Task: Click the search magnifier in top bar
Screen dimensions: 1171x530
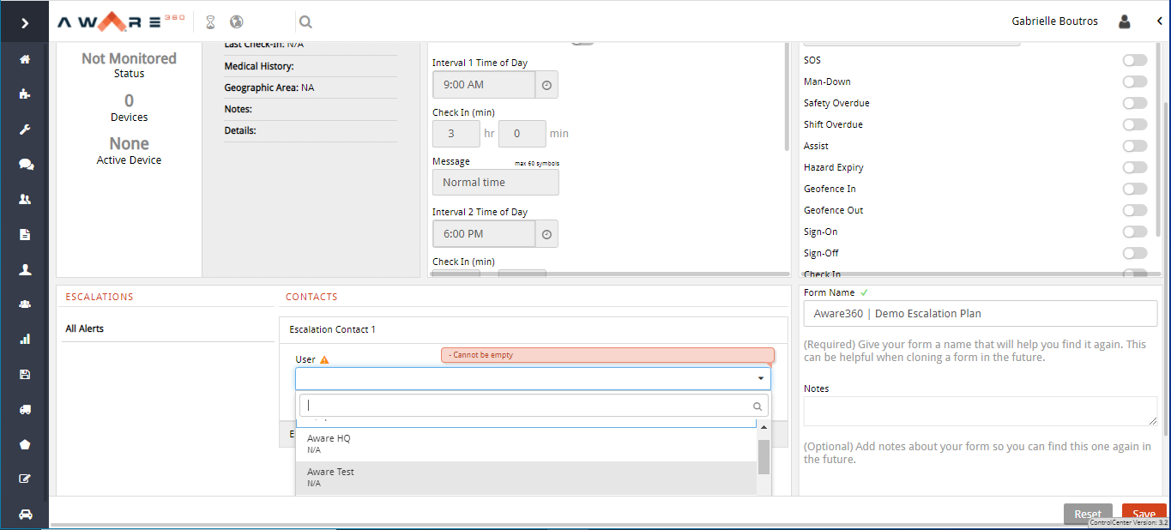Action: 305,21
